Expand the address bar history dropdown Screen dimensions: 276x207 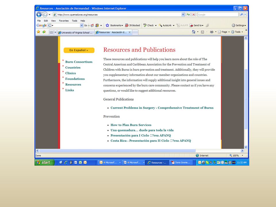tap(183, 15)
